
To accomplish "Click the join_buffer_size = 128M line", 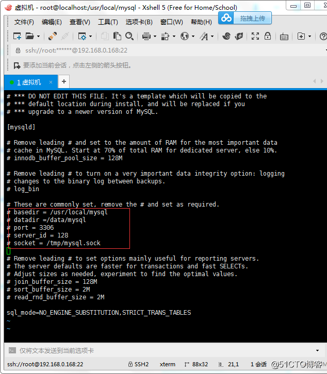I will pyautogui.click(x=52, y=282).
